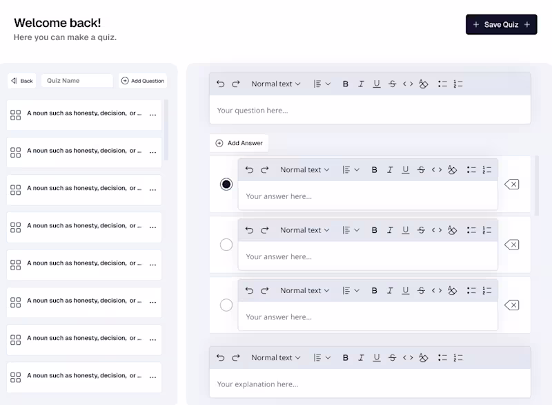
Task: Click the Add Answer button
Action: 239,143
